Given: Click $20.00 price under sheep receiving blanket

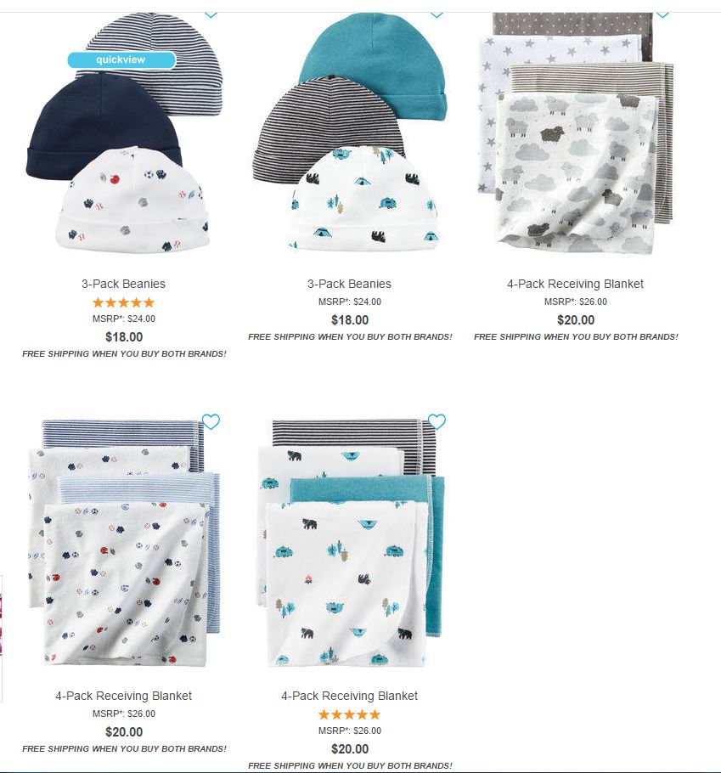Looking at the screenshot, I should point(576,320).
